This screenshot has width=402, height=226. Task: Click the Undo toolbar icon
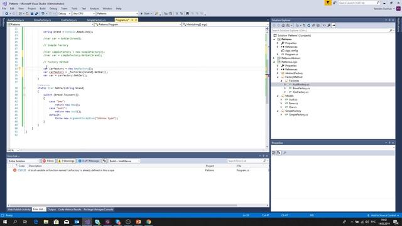(43, 14)
